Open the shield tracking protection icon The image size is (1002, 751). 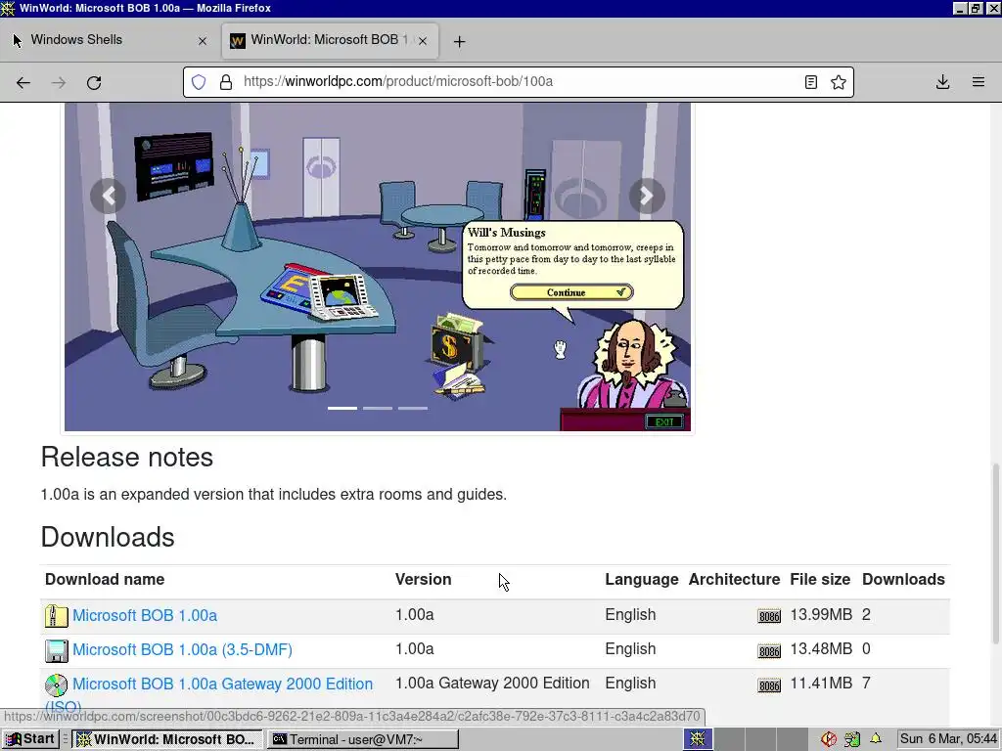pyautogui.click(x=199, y=82)
